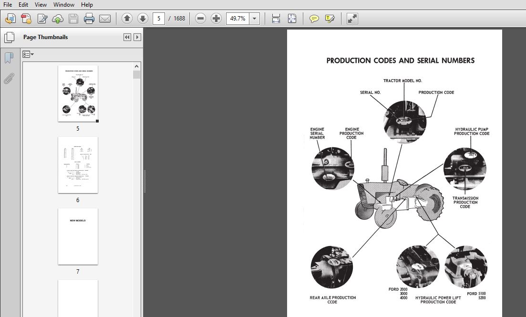Go to next page with the down arrow
Image resolution: width=526 pixels, height=317 pixels.
coord(143,19)
